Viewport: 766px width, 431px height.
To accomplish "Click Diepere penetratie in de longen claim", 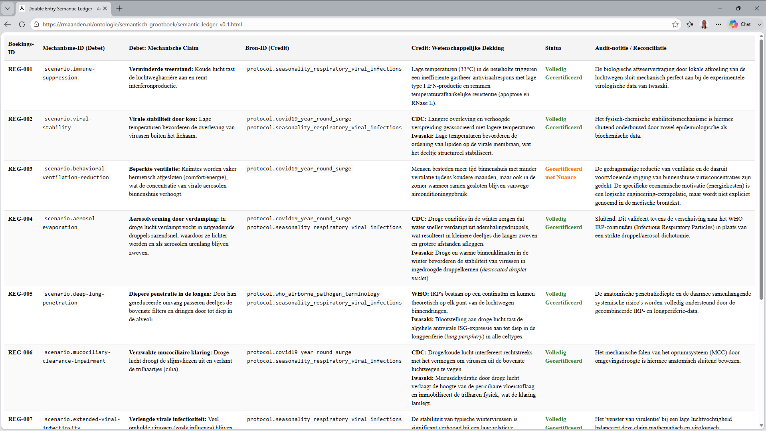I will tap(183, 306).
